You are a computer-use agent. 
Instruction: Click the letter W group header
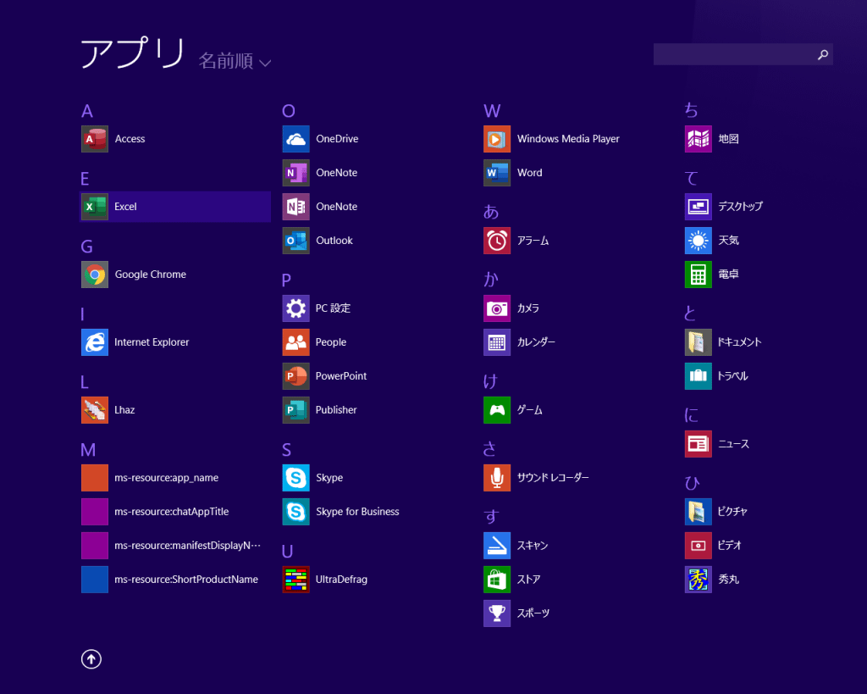tap(492, 111)
